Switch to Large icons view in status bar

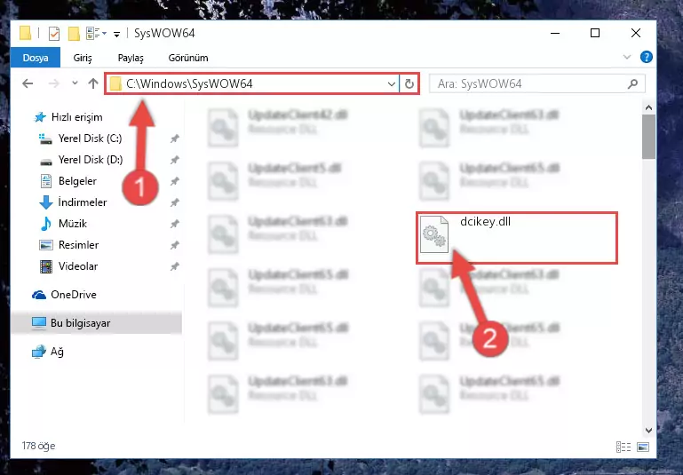click(643, 447)
